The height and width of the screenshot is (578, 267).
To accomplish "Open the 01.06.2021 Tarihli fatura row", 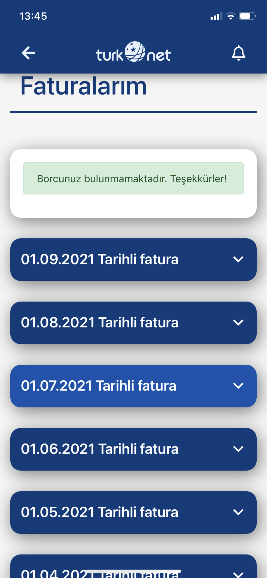I will [x=133, y=449].
